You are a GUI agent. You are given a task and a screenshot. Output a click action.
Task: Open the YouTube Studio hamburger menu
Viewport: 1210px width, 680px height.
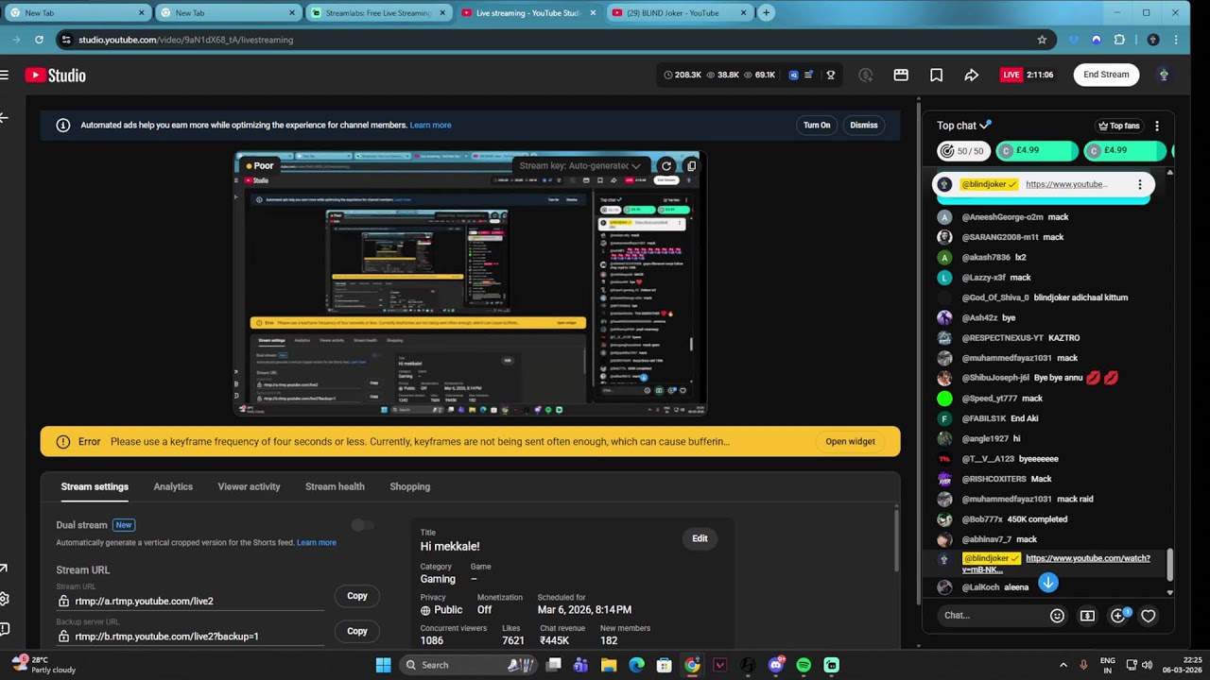click(x=5, y=76)
